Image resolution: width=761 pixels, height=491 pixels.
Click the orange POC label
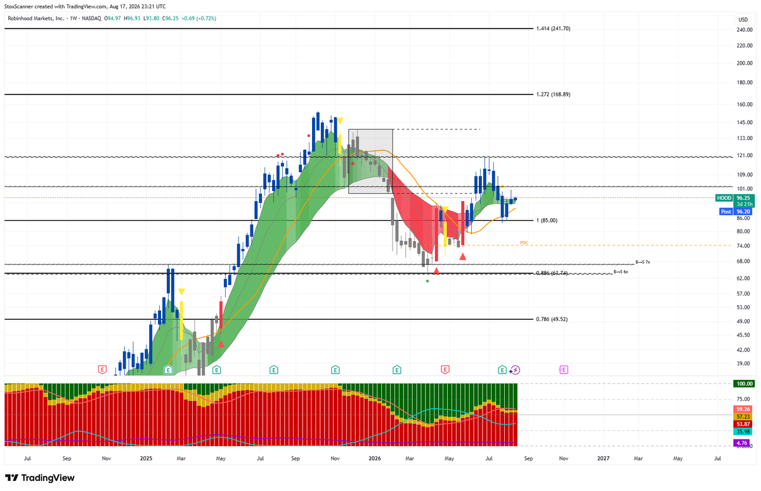(x=524, y=243)
